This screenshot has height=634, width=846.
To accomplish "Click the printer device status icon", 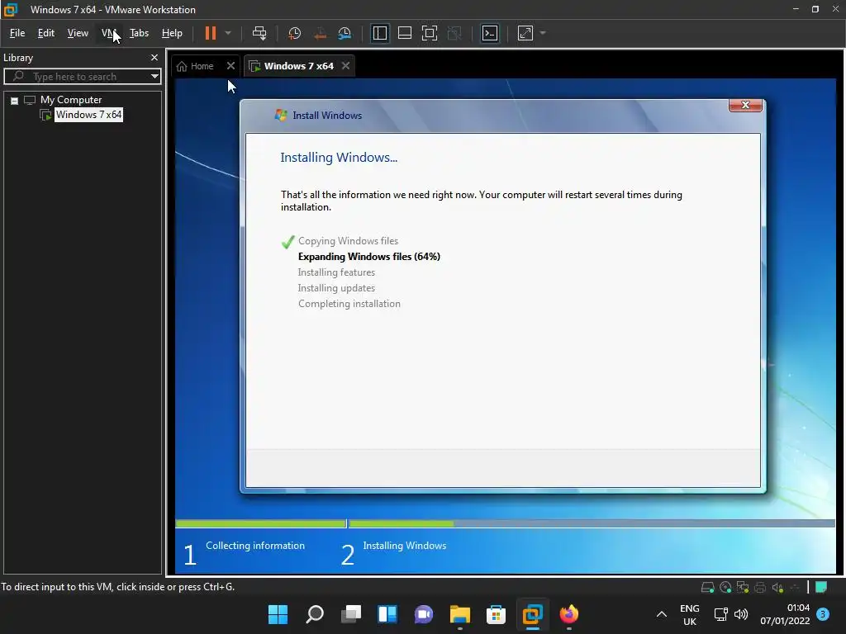I will click(760, 587).
